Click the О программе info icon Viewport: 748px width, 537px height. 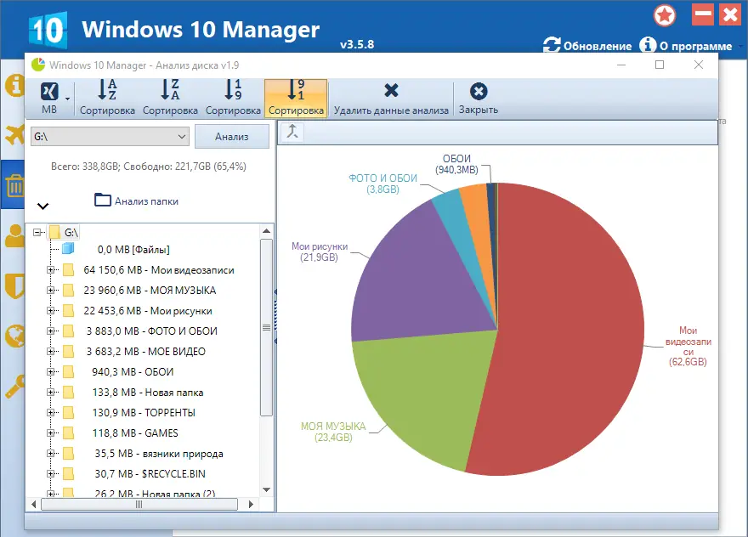(x=648, y=45)
